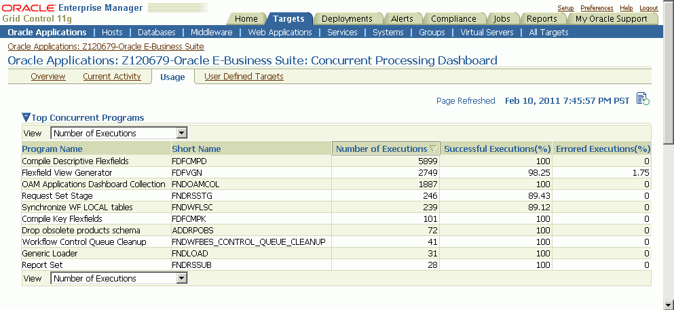Open the Systems subtab
The height and width of the screenshot is (310, 674).
388,32
